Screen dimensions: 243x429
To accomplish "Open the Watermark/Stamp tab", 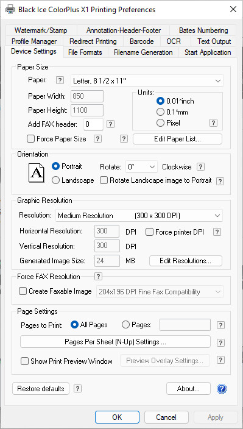I will [41, 30].
